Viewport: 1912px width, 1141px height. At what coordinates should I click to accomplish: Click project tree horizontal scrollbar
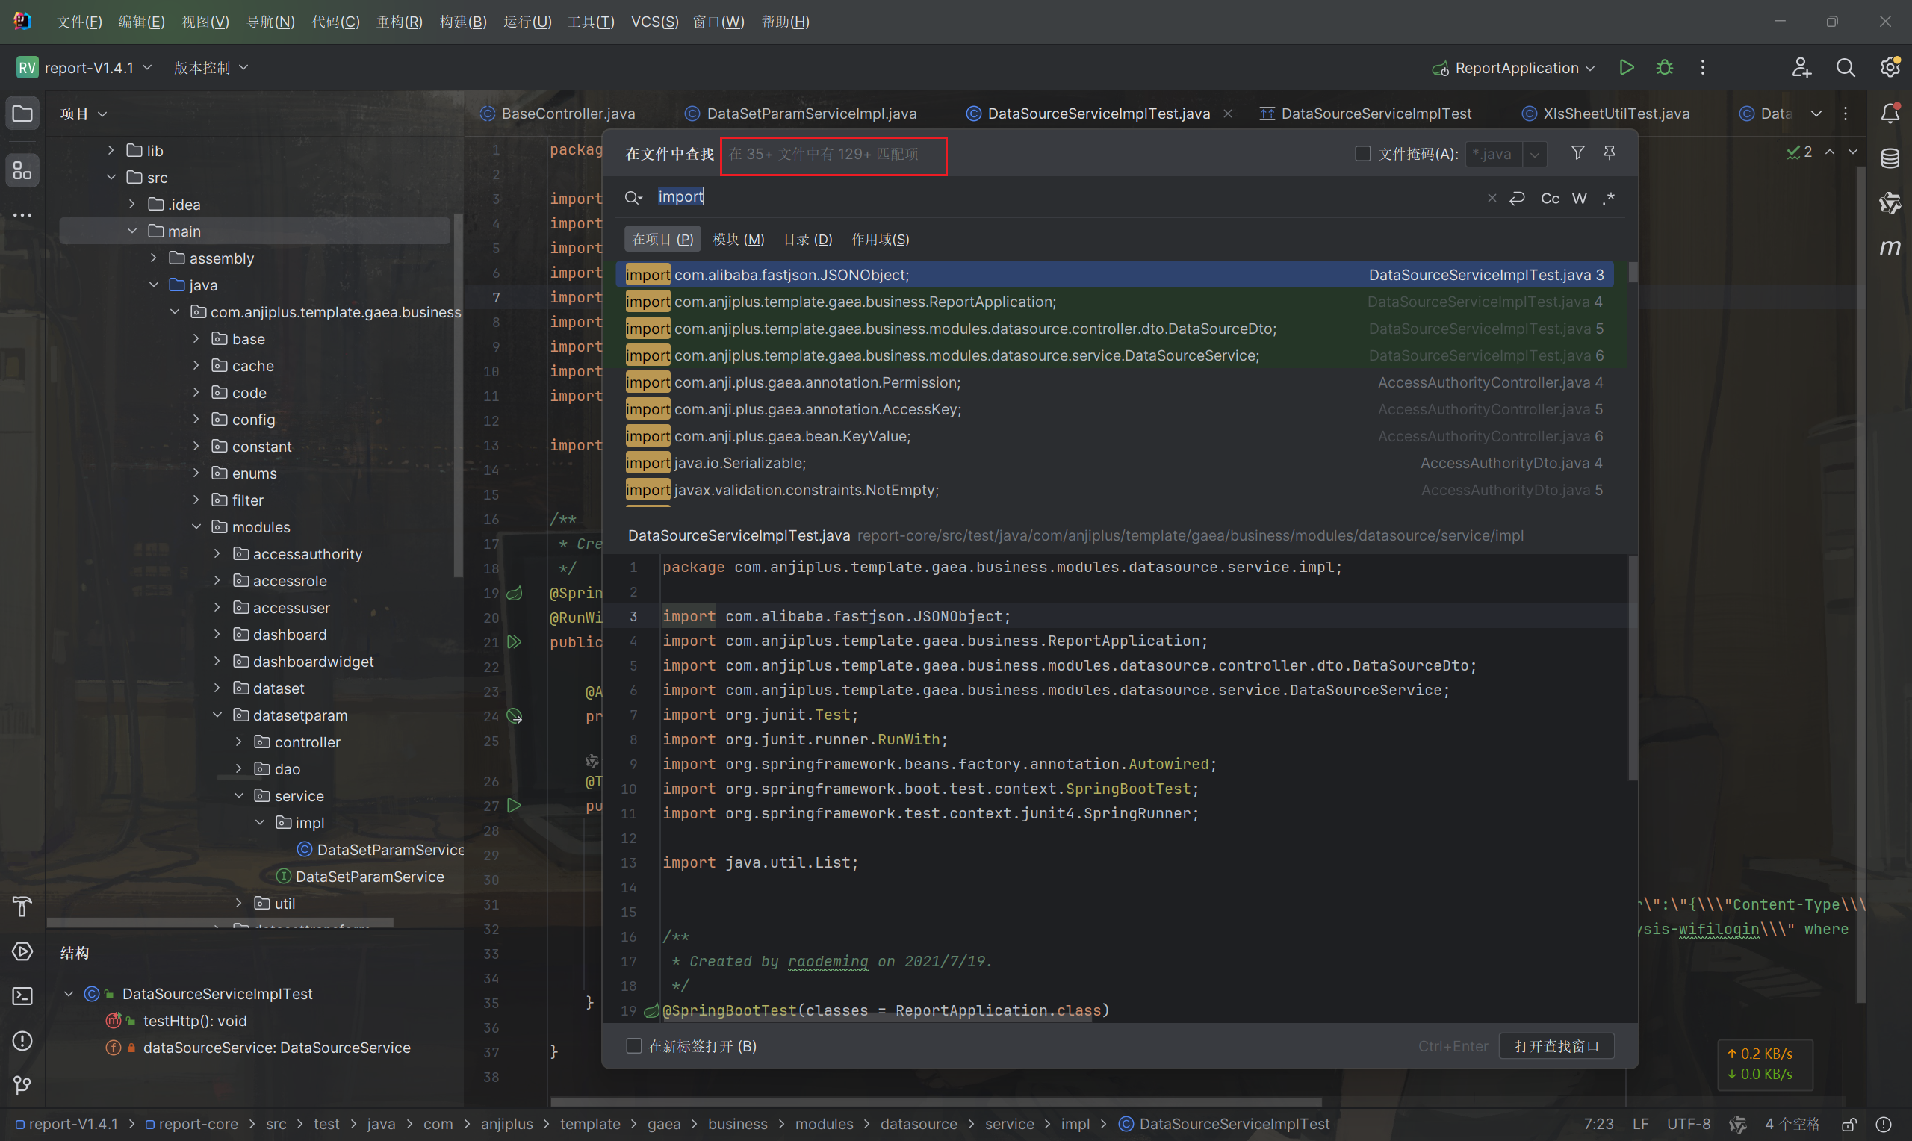pyautogui.click(x=220, y=922)
